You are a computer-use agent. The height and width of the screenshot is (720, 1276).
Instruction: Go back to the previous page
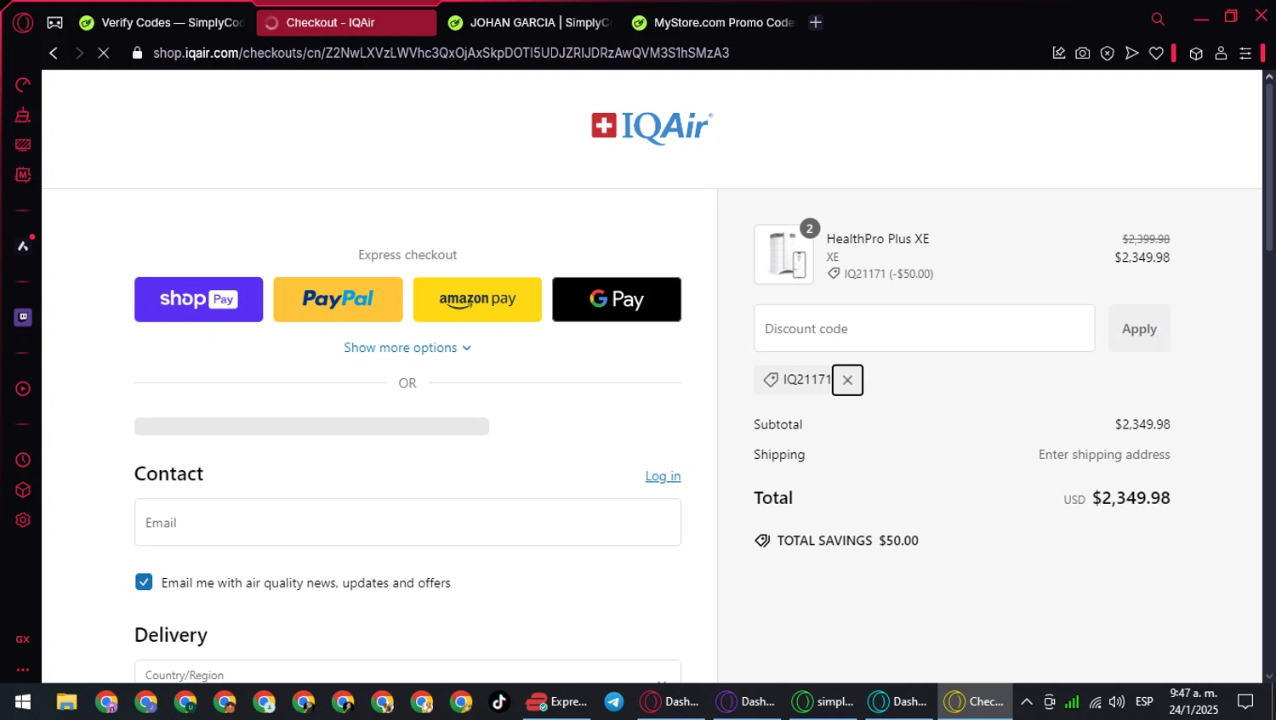click(54, 53)
